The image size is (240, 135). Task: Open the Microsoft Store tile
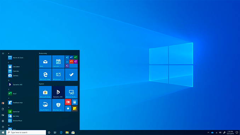(x=45, y=92)
